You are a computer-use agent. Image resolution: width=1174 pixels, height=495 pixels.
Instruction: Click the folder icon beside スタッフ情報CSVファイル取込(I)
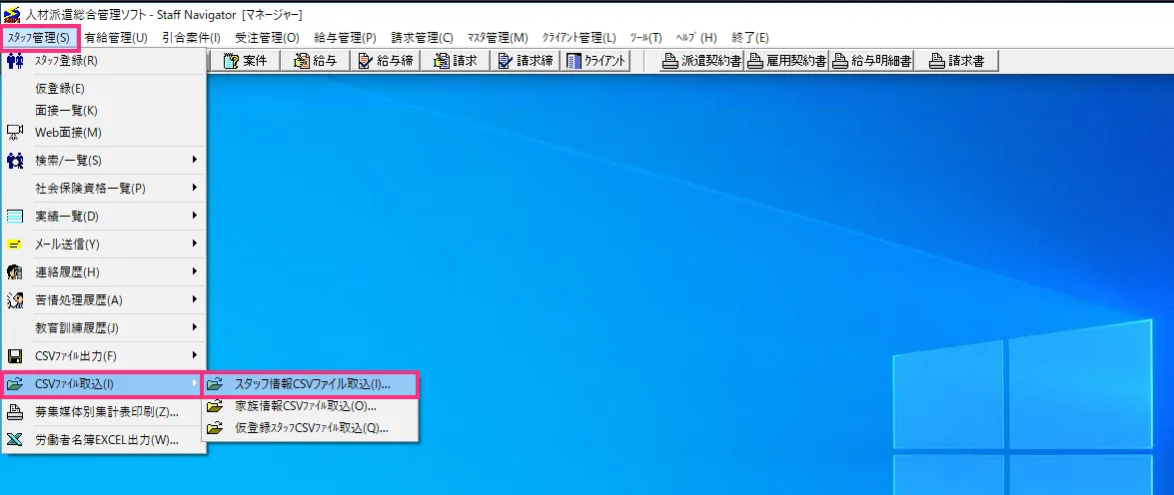click(x=215, y=384)
